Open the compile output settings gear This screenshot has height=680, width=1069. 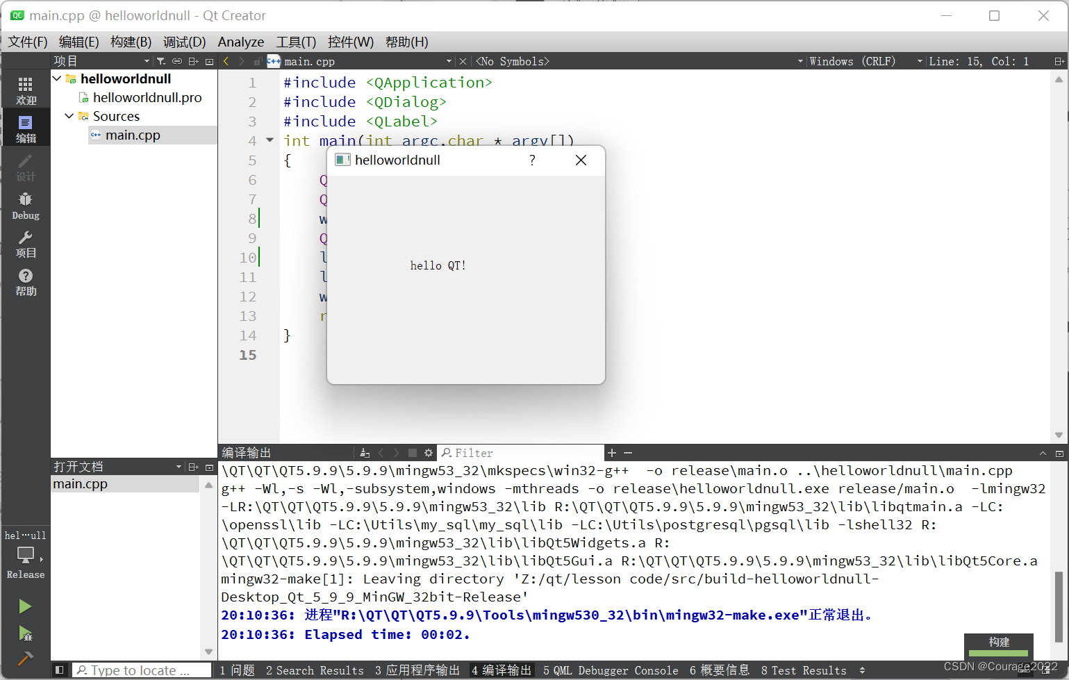[x=429, y=453]
